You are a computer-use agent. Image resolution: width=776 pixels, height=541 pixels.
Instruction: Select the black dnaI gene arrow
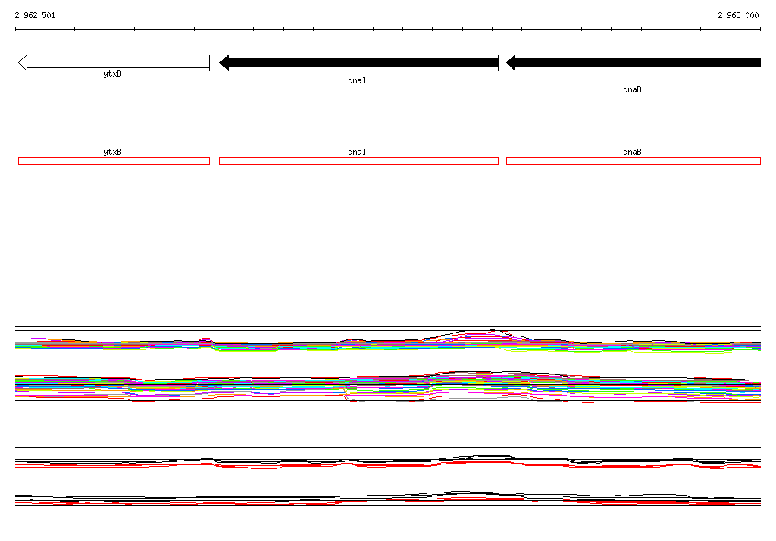[x=358, y=63]
